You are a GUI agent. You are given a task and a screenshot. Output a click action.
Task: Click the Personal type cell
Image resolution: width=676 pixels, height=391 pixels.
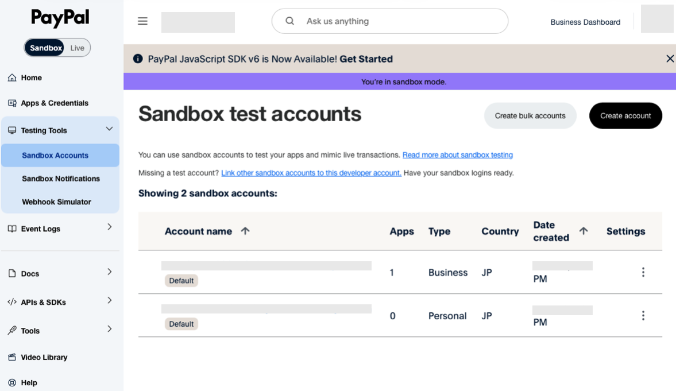[447, 316]
